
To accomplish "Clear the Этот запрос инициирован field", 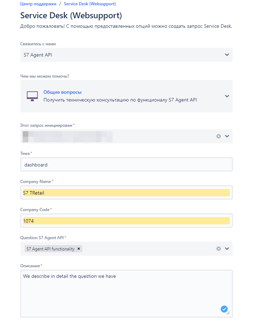I will click(219, 136).
